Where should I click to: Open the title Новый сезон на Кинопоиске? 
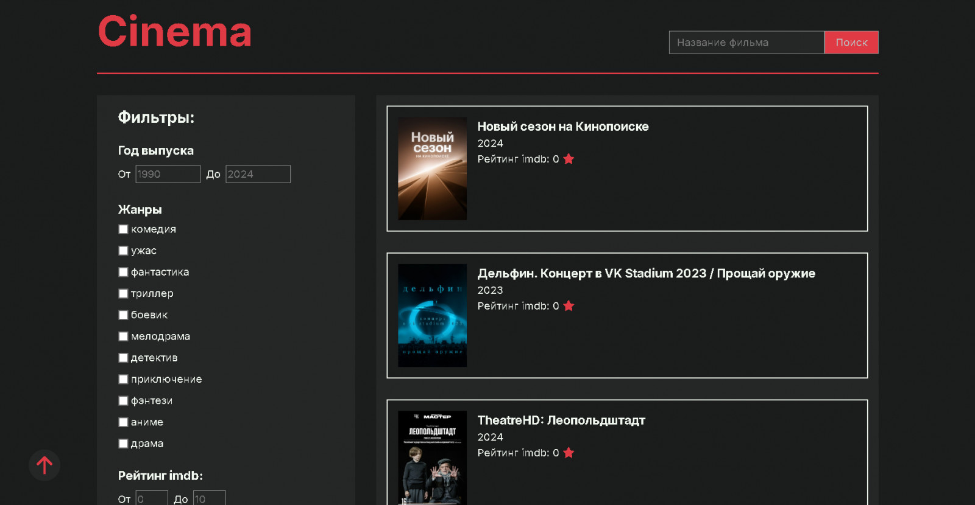(x=563, y=127)
